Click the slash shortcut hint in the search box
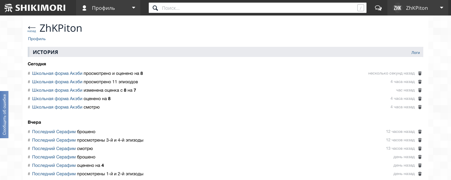Screen dimensions: 451x180 [x=360, y=8]
